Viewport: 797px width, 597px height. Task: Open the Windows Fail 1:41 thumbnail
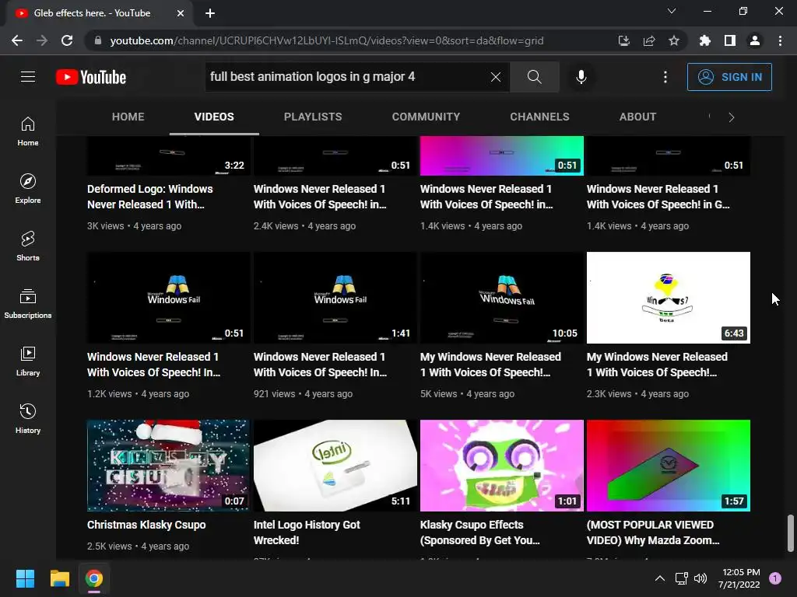coord(335,298)
